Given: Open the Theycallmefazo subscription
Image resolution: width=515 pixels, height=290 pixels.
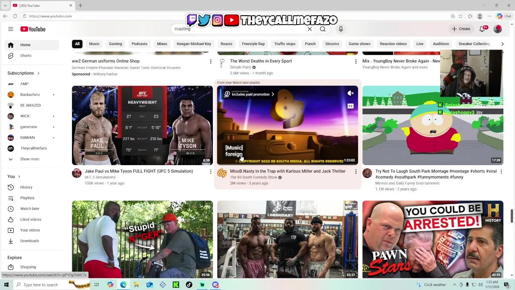Looking at the screenshot, I should tap(32, 148).
